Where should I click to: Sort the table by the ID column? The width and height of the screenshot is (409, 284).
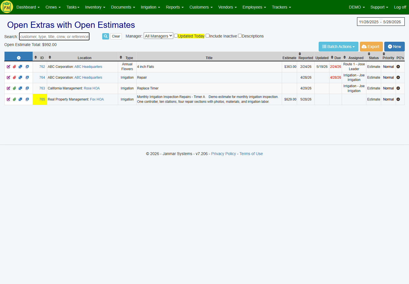36,57
